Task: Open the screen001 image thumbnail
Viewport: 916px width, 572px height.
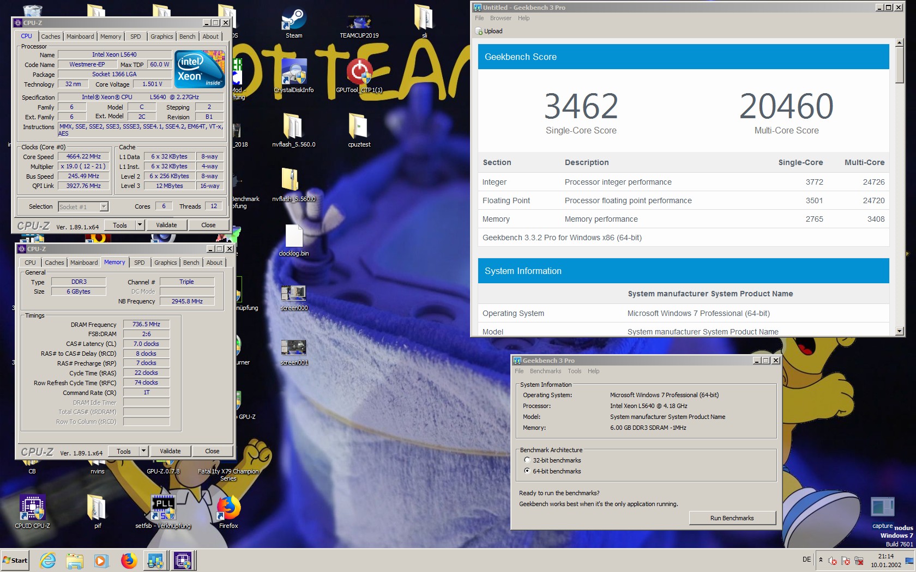Action: (294, 352)
